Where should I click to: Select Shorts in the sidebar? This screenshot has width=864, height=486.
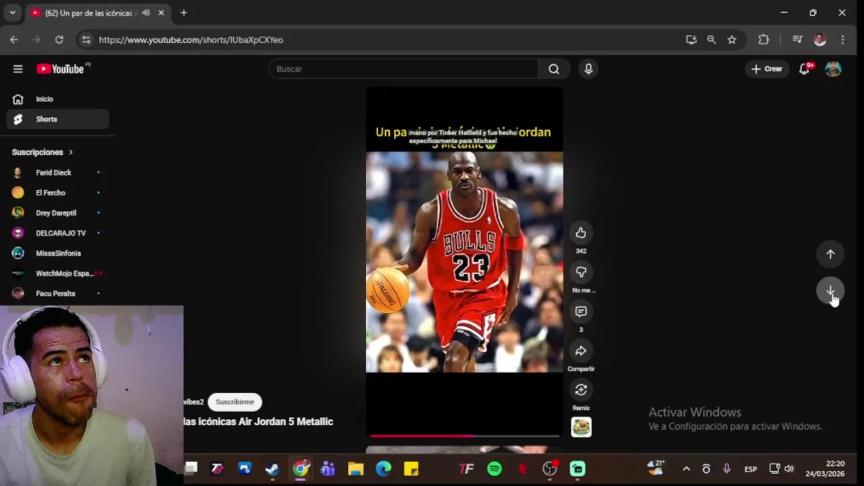[x=58, y=119]
